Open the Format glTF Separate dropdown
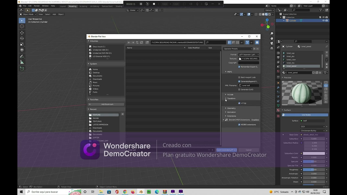Screen dimensions: 347x195 coord(249,54)
